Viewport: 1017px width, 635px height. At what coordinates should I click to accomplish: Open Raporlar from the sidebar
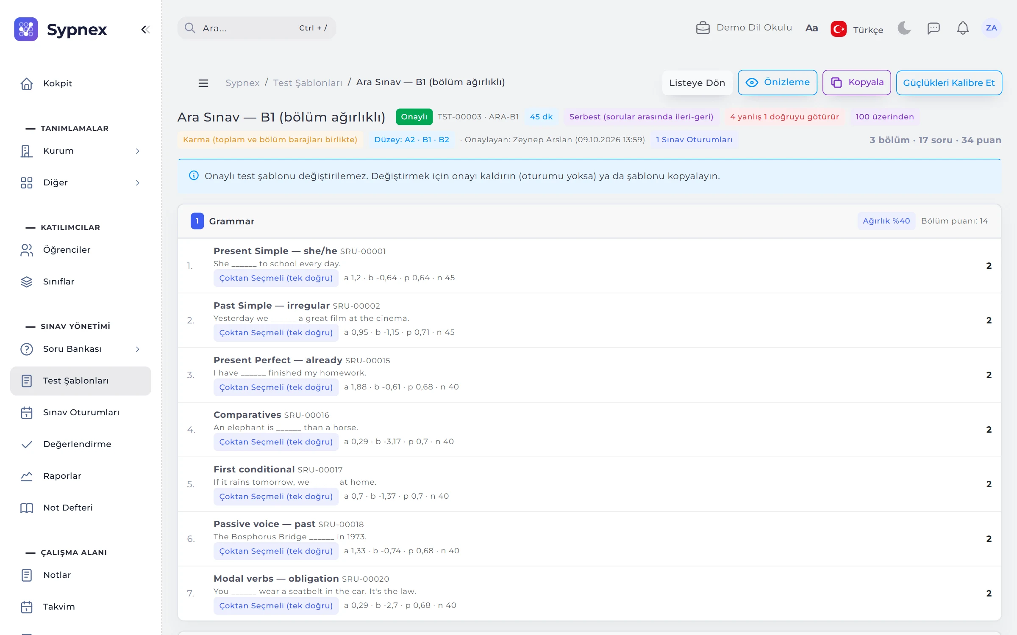pyautogui.click(x=81, y=476)
